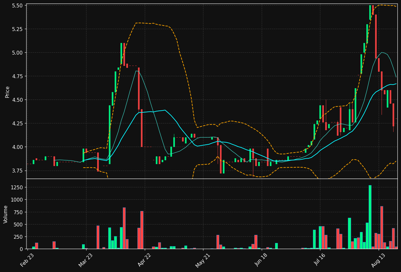Click the Feb 23 date label
Screen dimensions: 401x272
tap(27, 260)
